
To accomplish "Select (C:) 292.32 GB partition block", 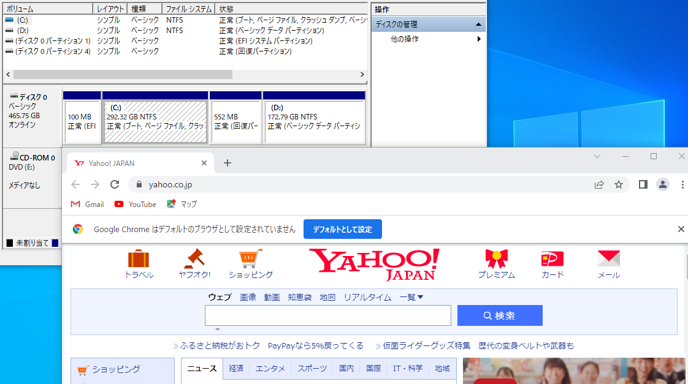I will click(155, 121).
